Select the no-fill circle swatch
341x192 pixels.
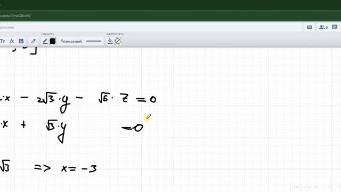pos(118,41)
